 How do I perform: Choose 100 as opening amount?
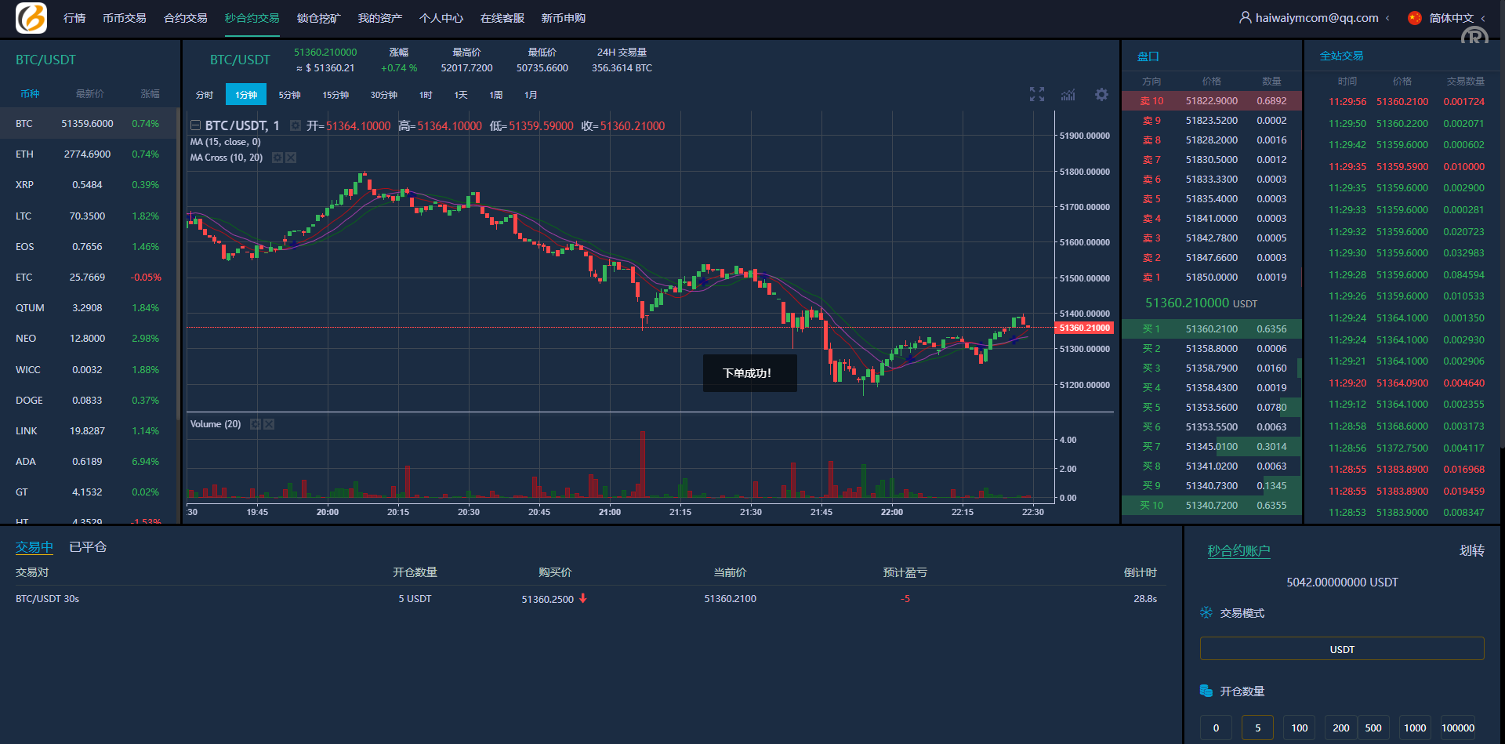1299,728
